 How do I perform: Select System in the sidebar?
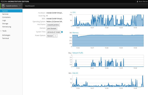click(11, 11)
